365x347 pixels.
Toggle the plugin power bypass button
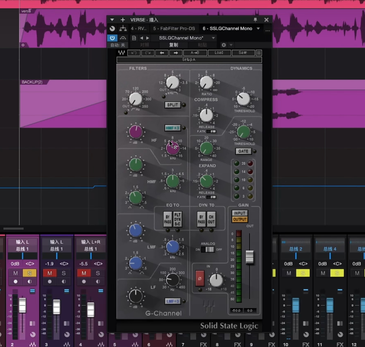pos(112,38)
